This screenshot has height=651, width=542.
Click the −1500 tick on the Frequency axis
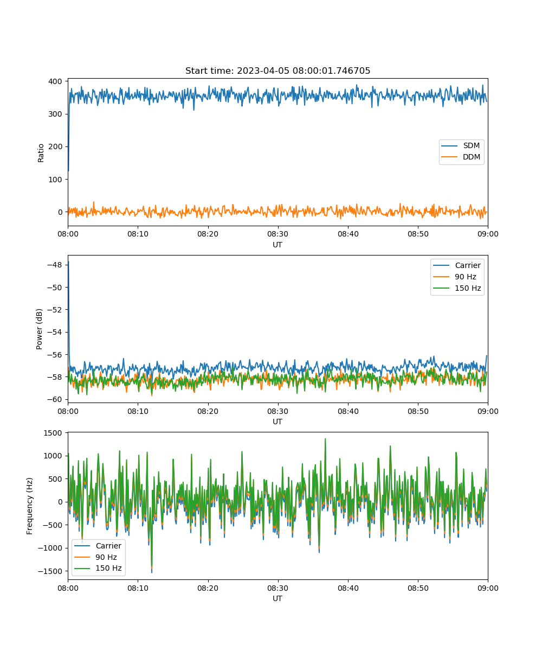[x=50, y=571]
